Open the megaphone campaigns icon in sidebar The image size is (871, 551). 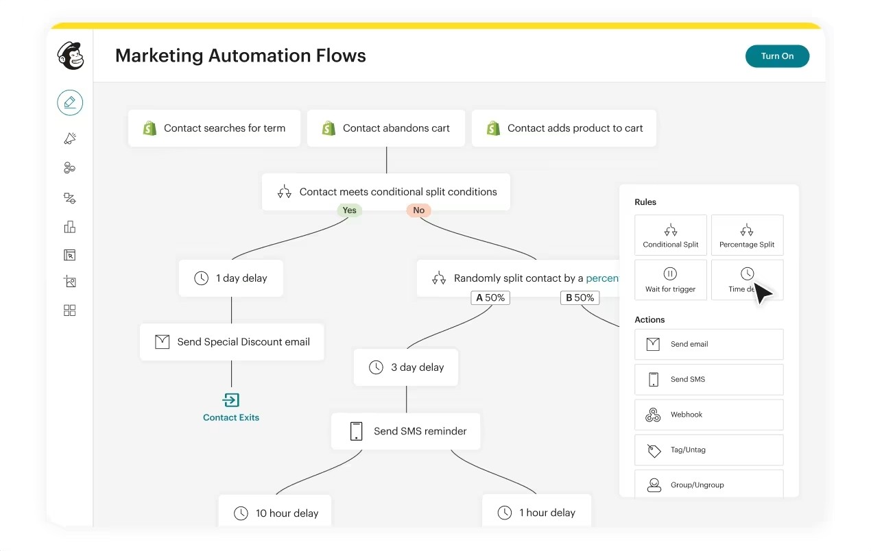click(x=70, y=138)
